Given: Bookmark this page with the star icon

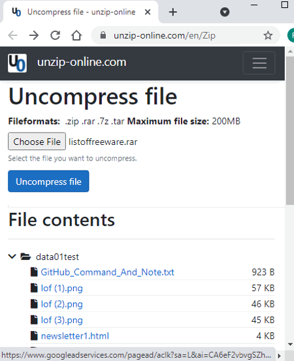Looking at the screenshot, I should (268, 35).
